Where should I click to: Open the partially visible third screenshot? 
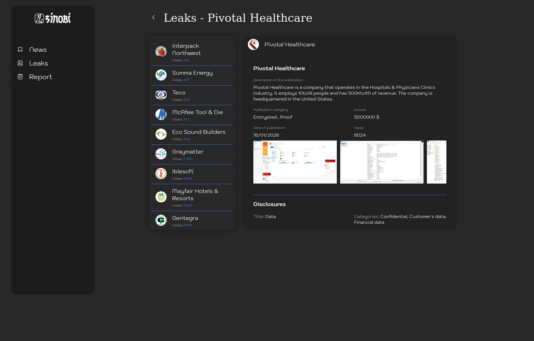tap(436, 162)
